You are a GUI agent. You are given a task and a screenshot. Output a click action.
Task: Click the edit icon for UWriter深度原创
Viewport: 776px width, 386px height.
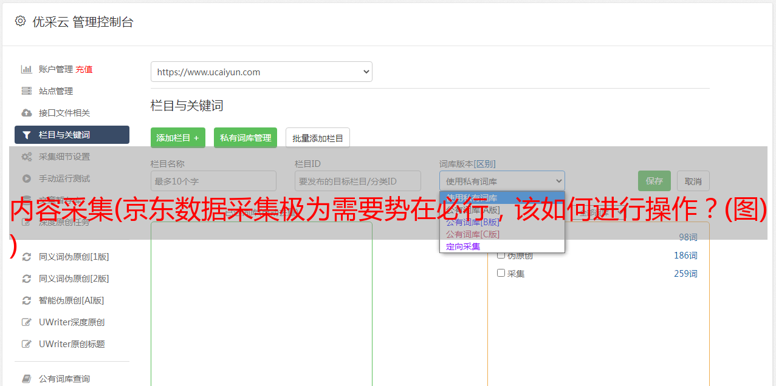click(27, 322)
